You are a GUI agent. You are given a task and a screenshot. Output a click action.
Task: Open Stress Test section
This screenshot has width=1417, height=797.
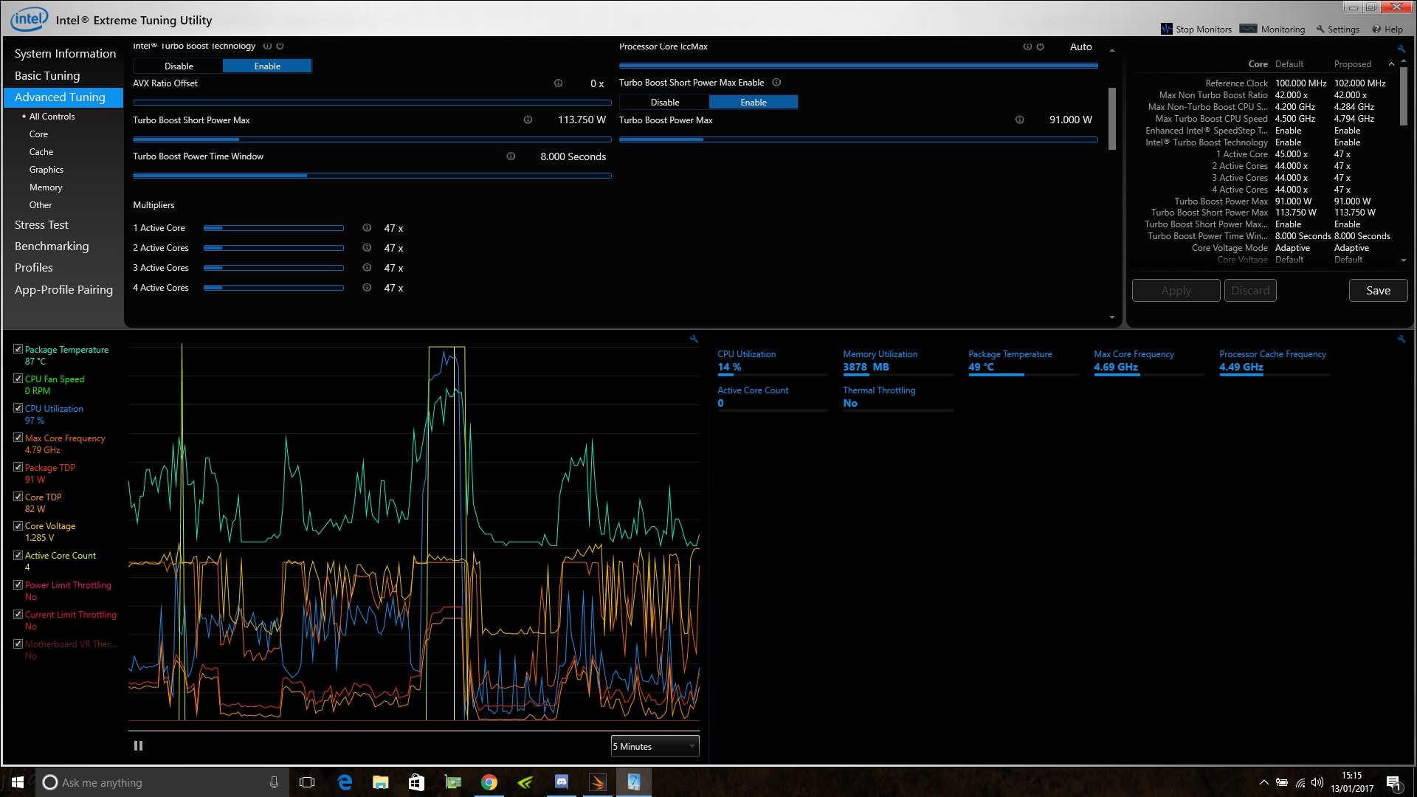tap(41, 225)
